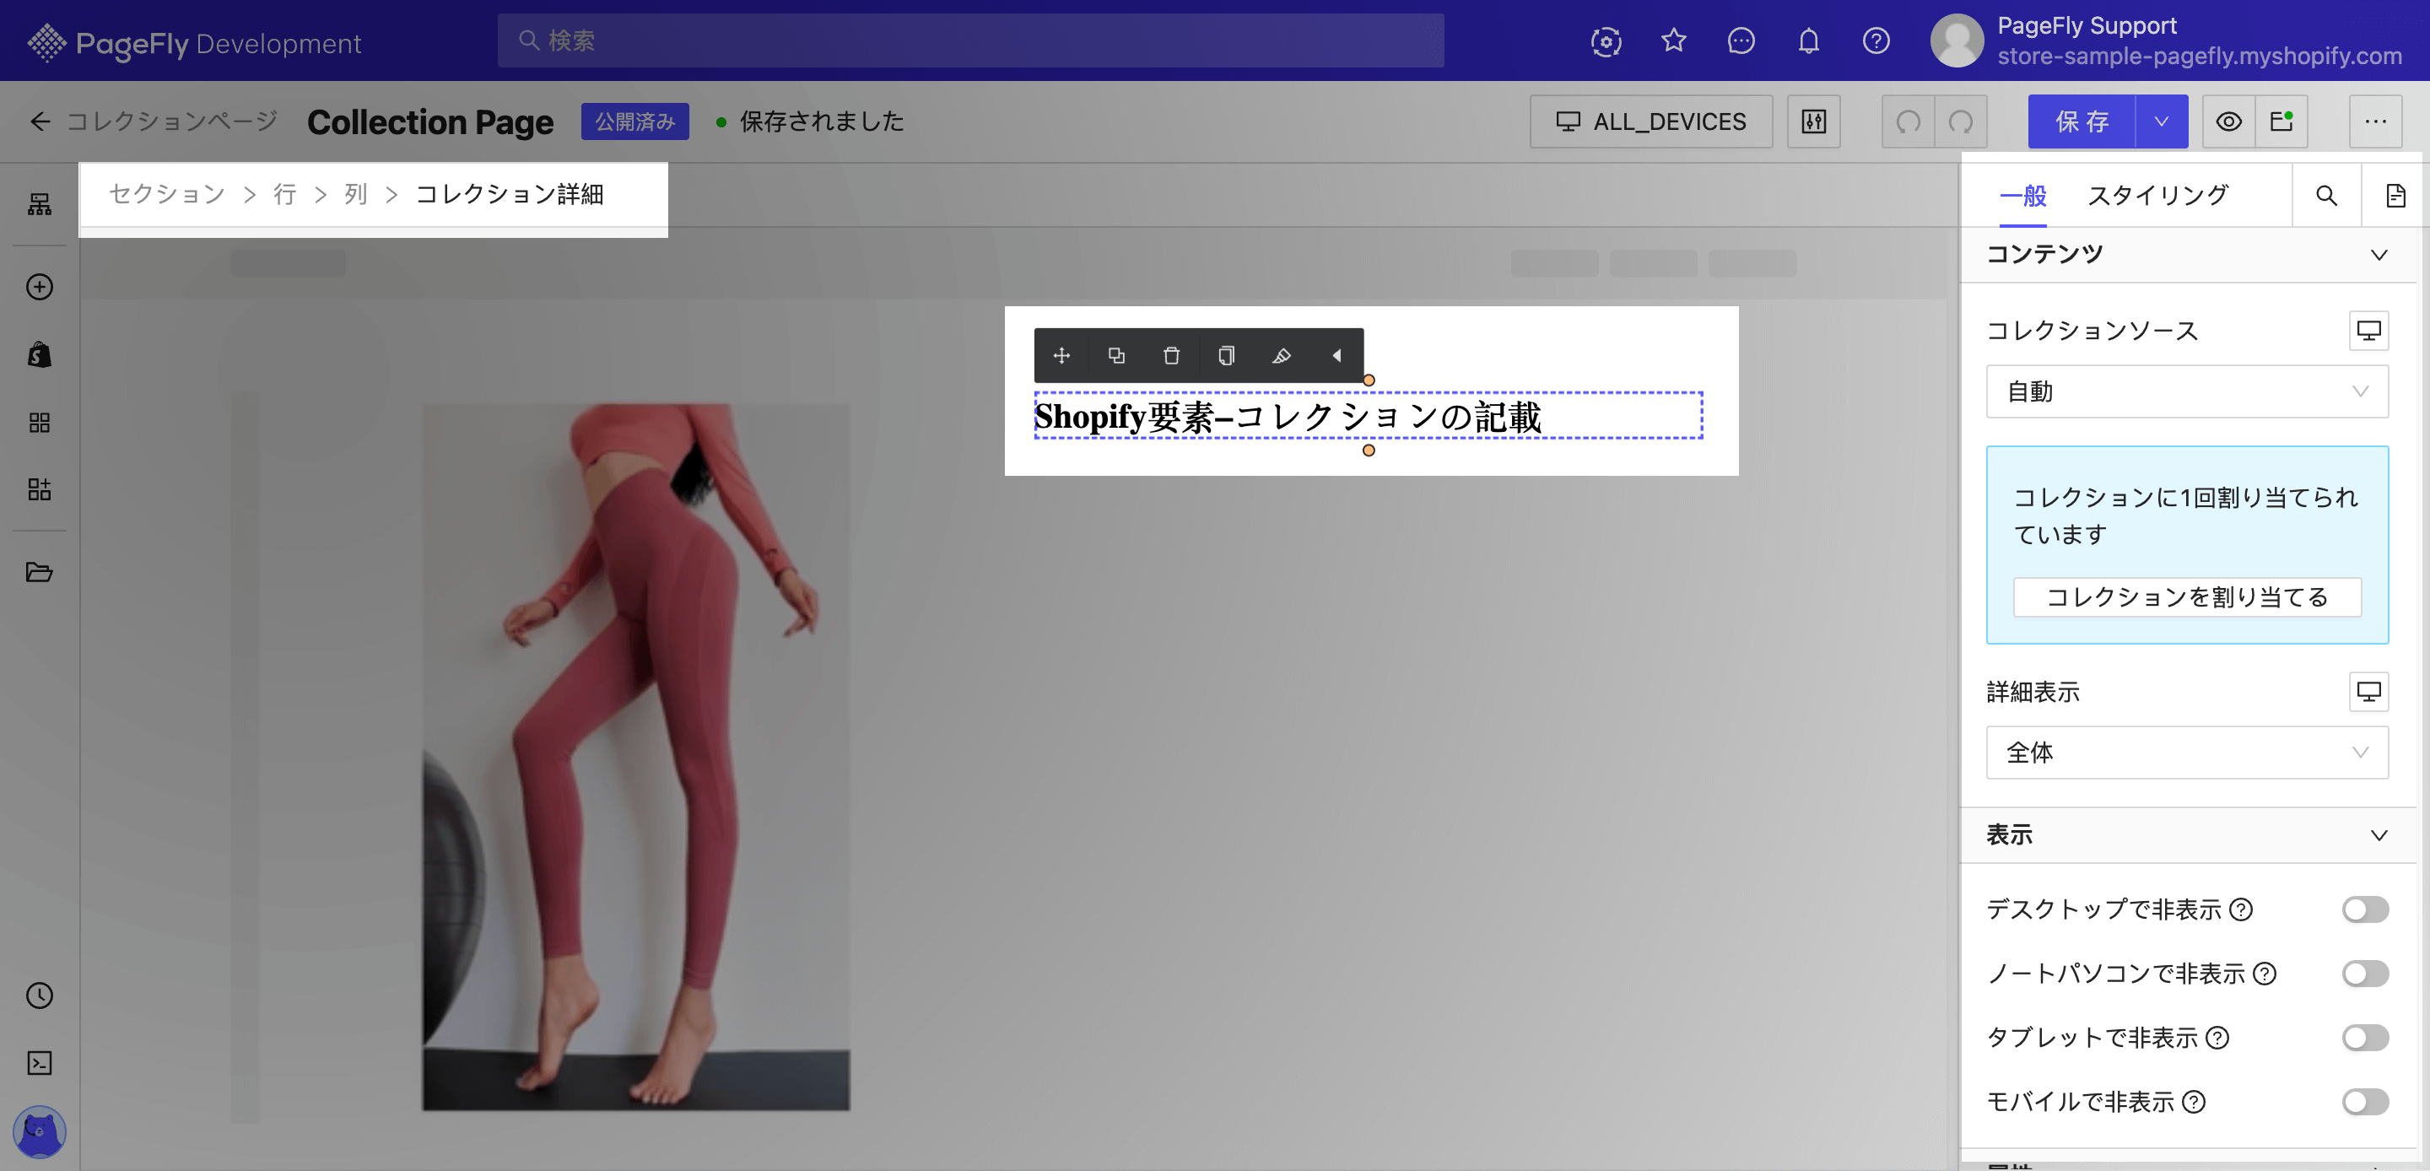Open the save options dropdown arrow

tap(2160, 121)
